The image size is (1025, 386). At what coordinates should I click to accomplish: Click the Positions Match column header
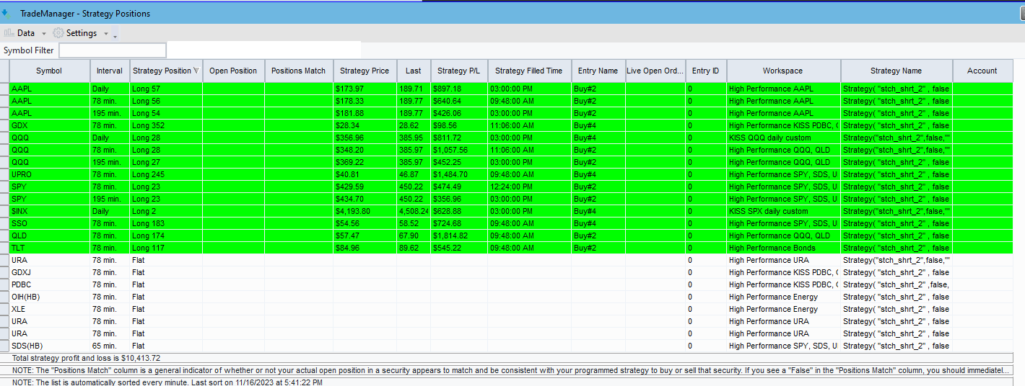298,71
